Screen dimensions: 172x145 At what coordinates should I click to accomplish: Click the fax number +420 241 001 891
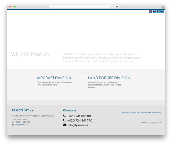point(22,122)
